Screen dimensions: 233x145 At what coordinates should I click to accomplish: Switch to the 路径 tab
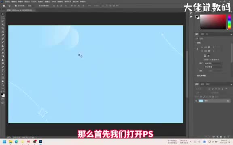(x=208, y=84)
